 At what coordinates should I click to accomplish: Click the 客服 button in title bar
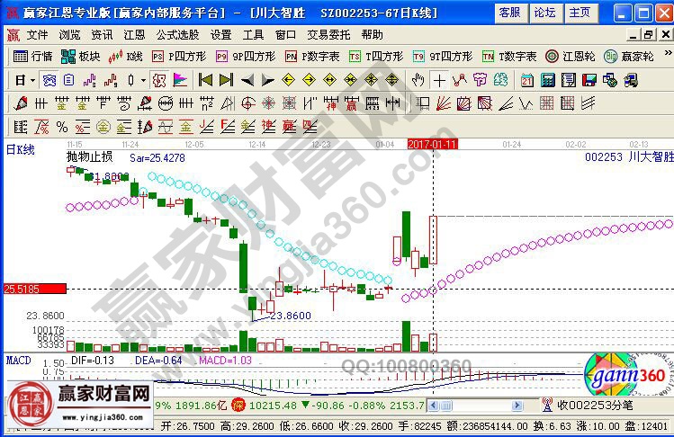(509, 12)
